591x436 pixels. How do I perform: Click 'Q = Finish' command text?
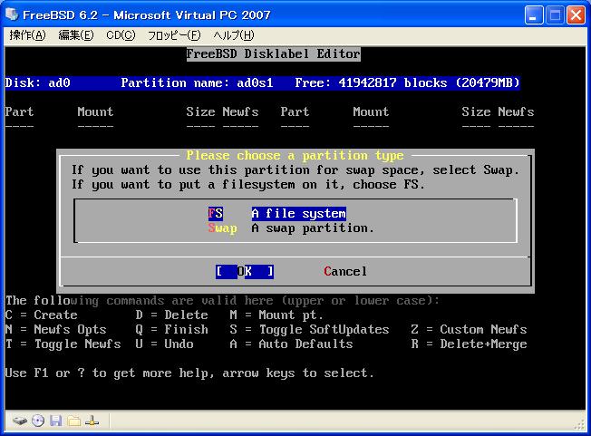tap(172, 329)
